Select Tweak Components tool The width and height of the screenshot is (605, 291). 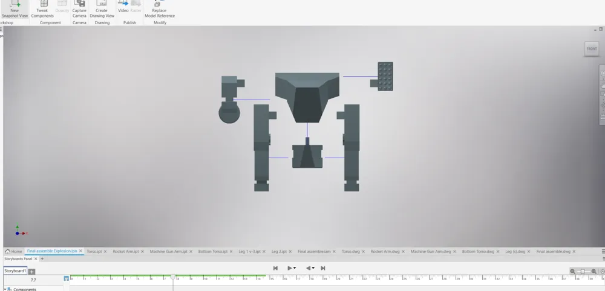coord(42,10)
